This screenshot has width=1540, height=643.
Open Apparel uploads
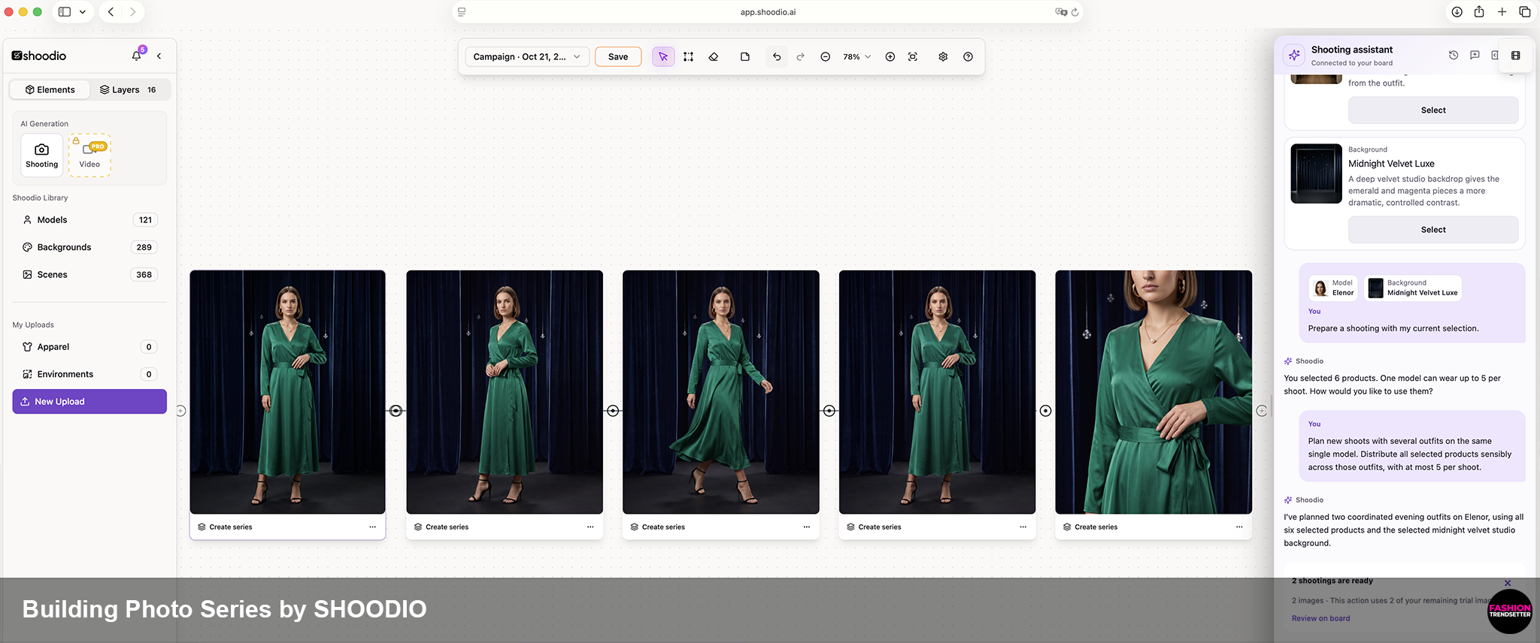89,347
